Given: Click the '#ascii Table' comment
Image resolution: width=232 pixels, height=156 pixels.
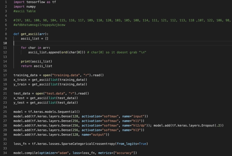Looking at the screenshot, I should (x=24, y=11).
